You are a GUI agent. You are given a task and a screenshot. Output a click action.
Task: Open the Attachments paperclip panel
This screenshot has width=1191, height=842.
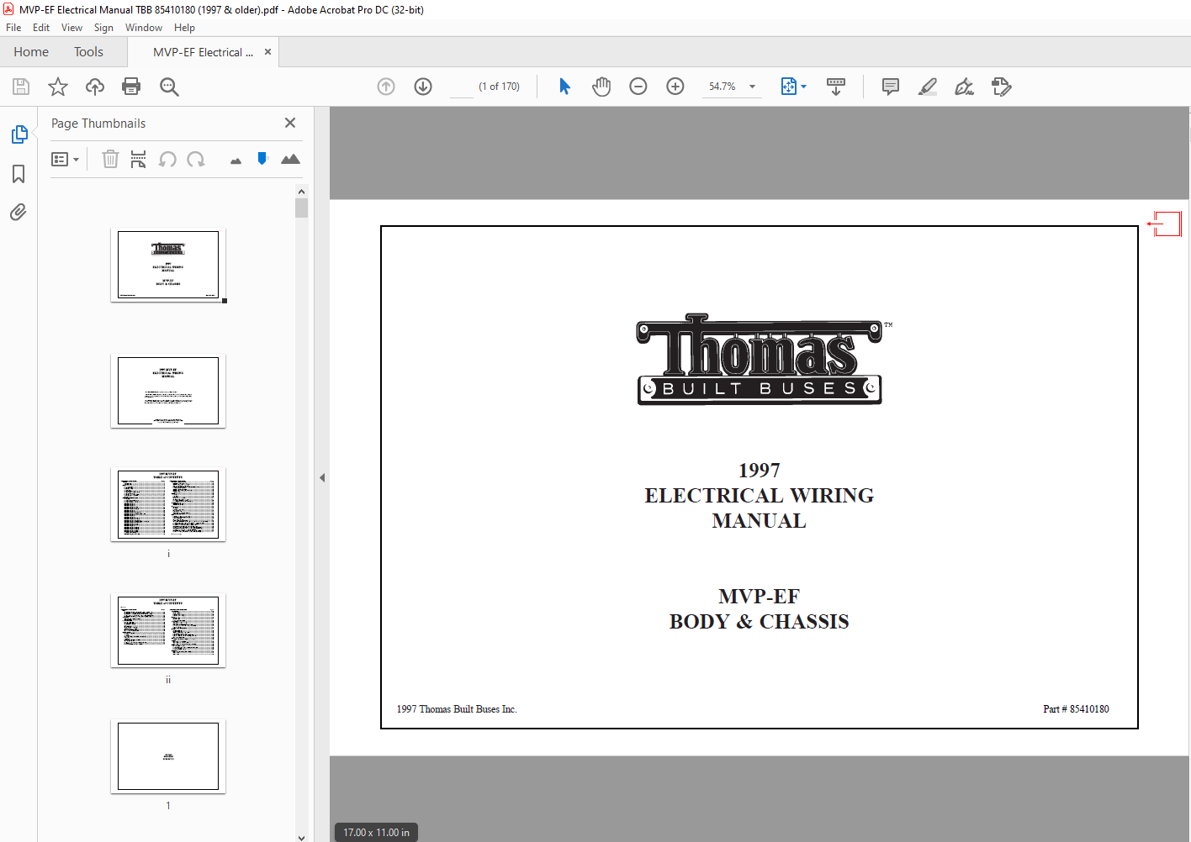(19, 212)
